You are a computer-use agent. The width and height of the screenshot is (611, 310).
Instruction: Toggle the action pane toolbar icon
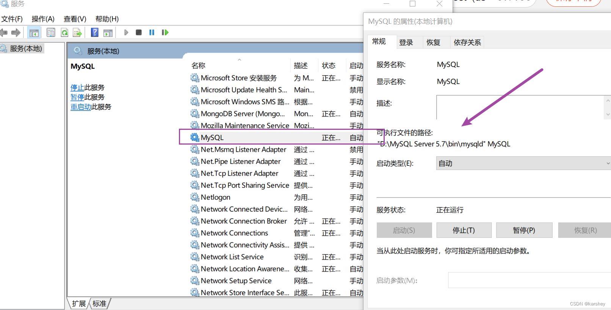pos(108,33)
